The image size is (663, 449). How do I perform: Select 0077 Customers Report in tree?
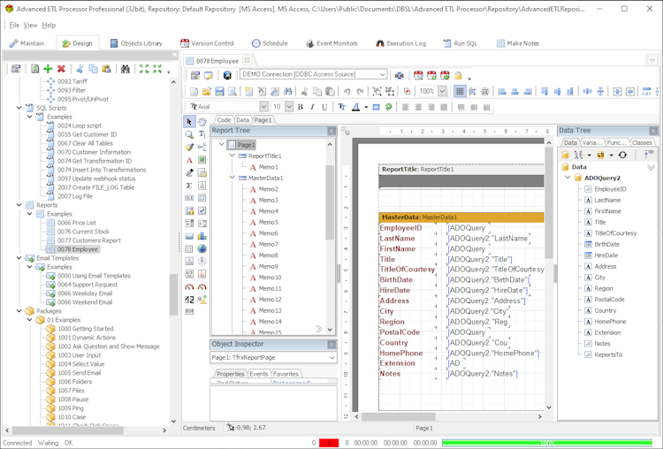pos(88,240)
